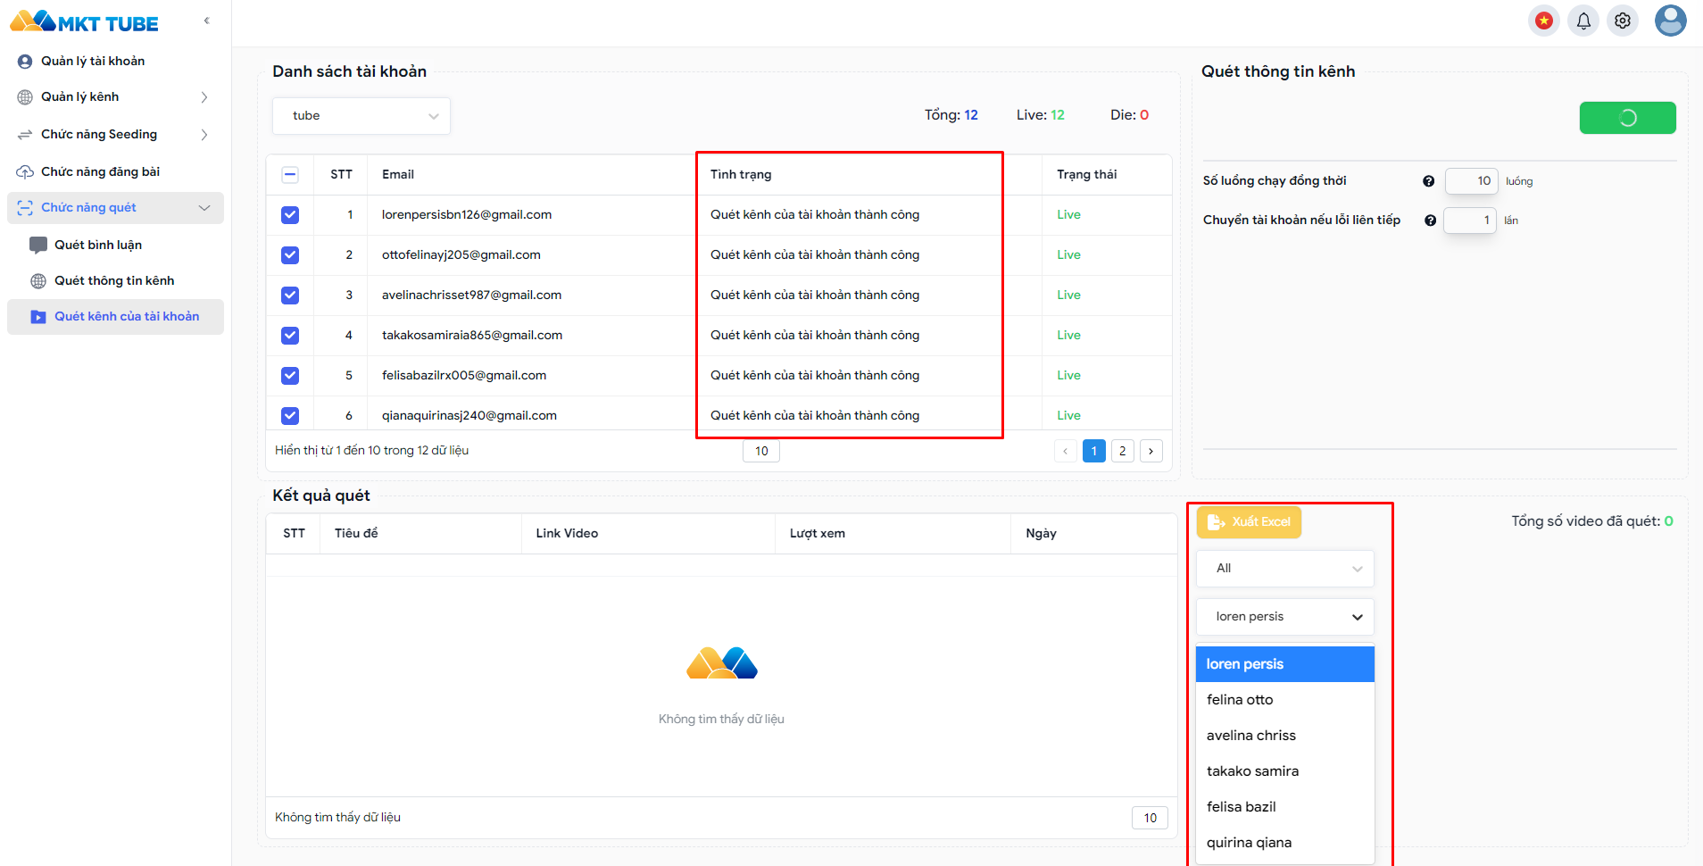Screen dimensions: 1703x866
Task: Click the Chức năng quét scan icon
Action: [25, 208]
